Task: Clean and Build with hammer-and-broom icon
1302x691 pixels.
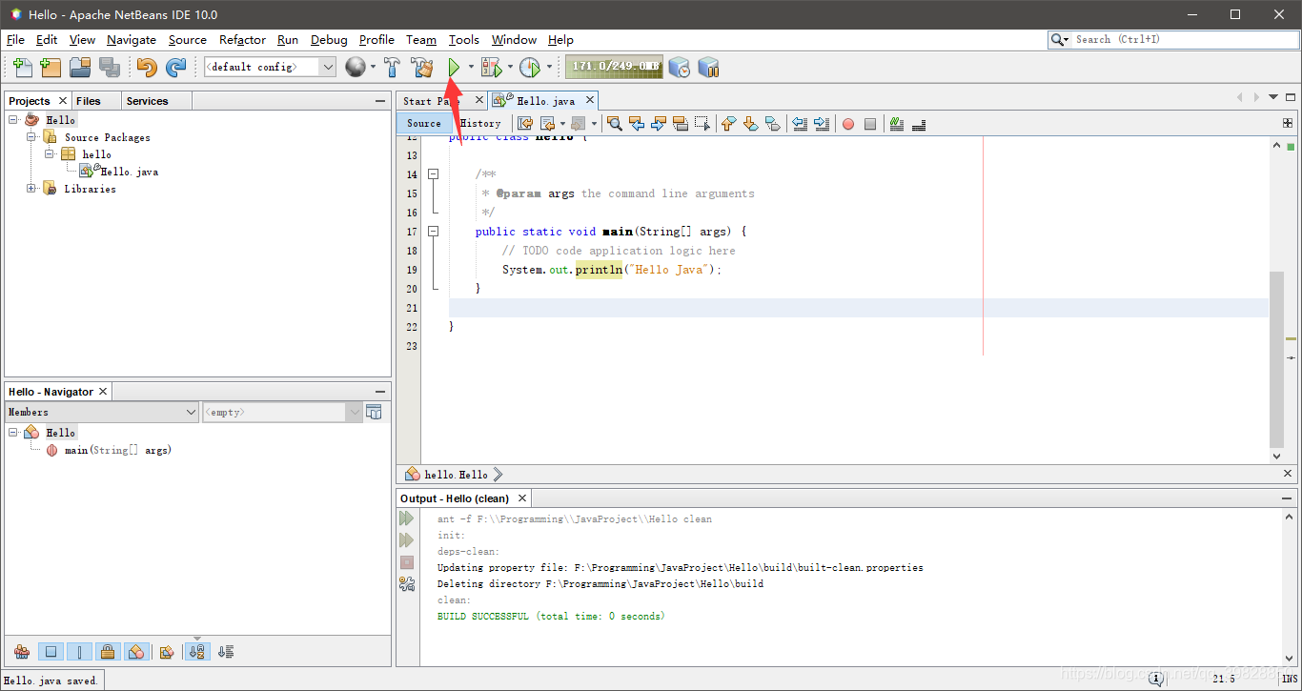Action: click(421, 67)
